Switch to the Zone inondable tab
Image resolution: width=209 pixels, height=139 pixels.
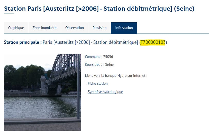pos(44,28)
